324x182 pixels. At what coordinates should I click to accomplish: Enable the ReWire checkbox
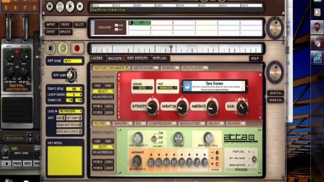click(x=177, y=68)
